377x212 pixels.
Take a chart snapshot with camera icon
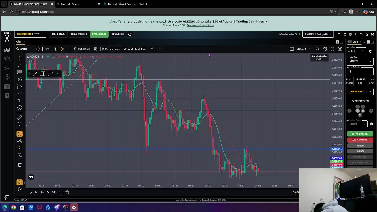click(x=340, y=49)
